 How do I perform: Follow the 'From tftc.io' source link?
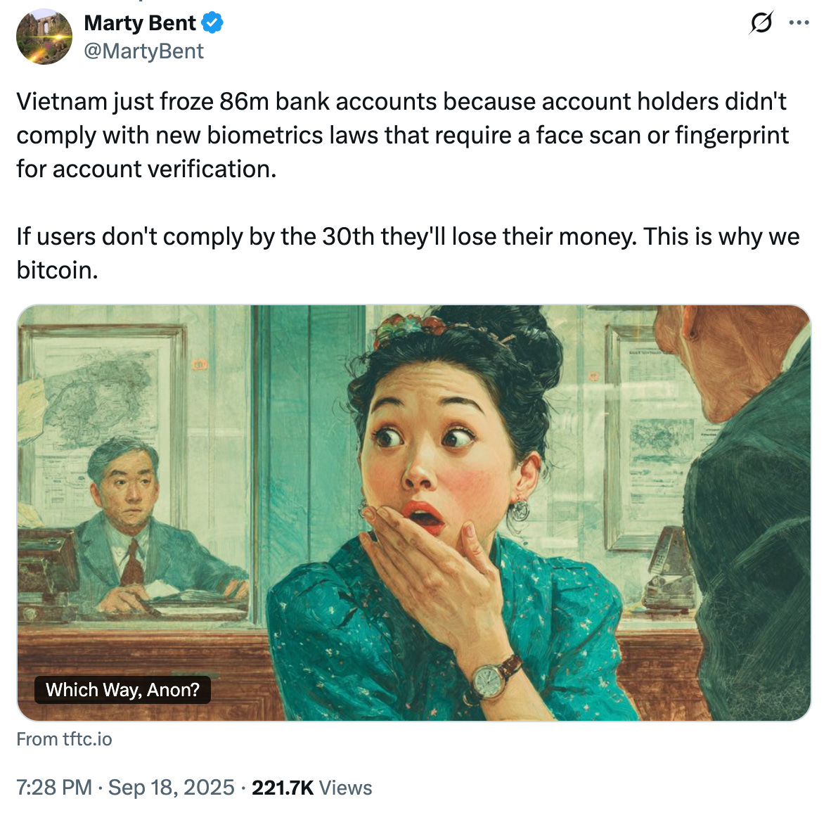64,739
